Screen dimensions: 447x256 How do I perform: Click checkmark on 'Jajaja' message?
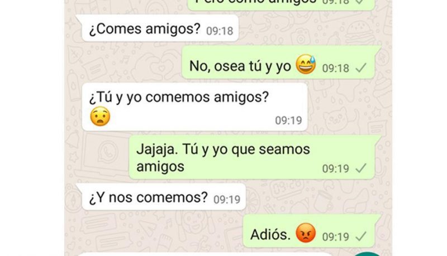click(361, 168)
